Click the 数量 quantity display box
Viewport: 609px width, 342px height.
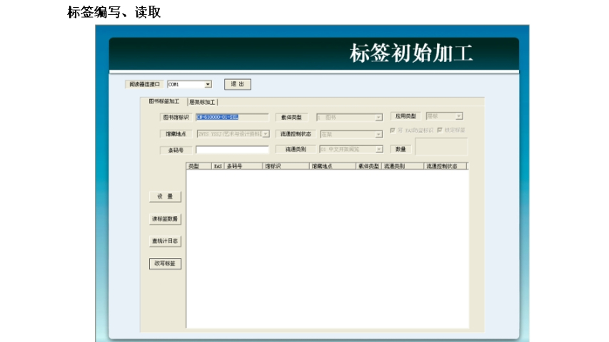coord(442,147)
